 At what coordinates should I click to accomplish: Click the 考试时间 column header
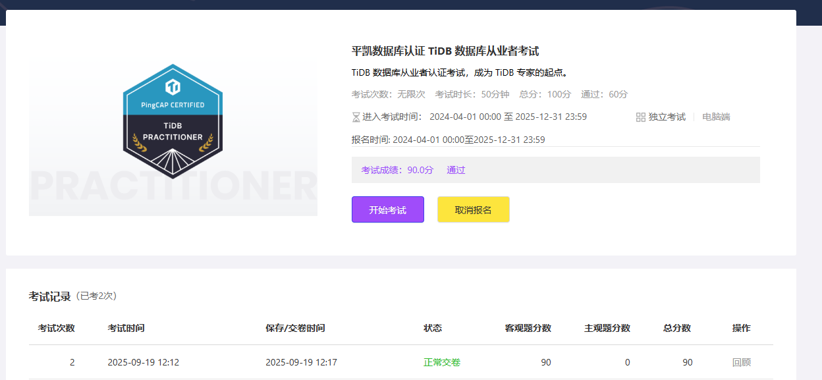[126, 328]
